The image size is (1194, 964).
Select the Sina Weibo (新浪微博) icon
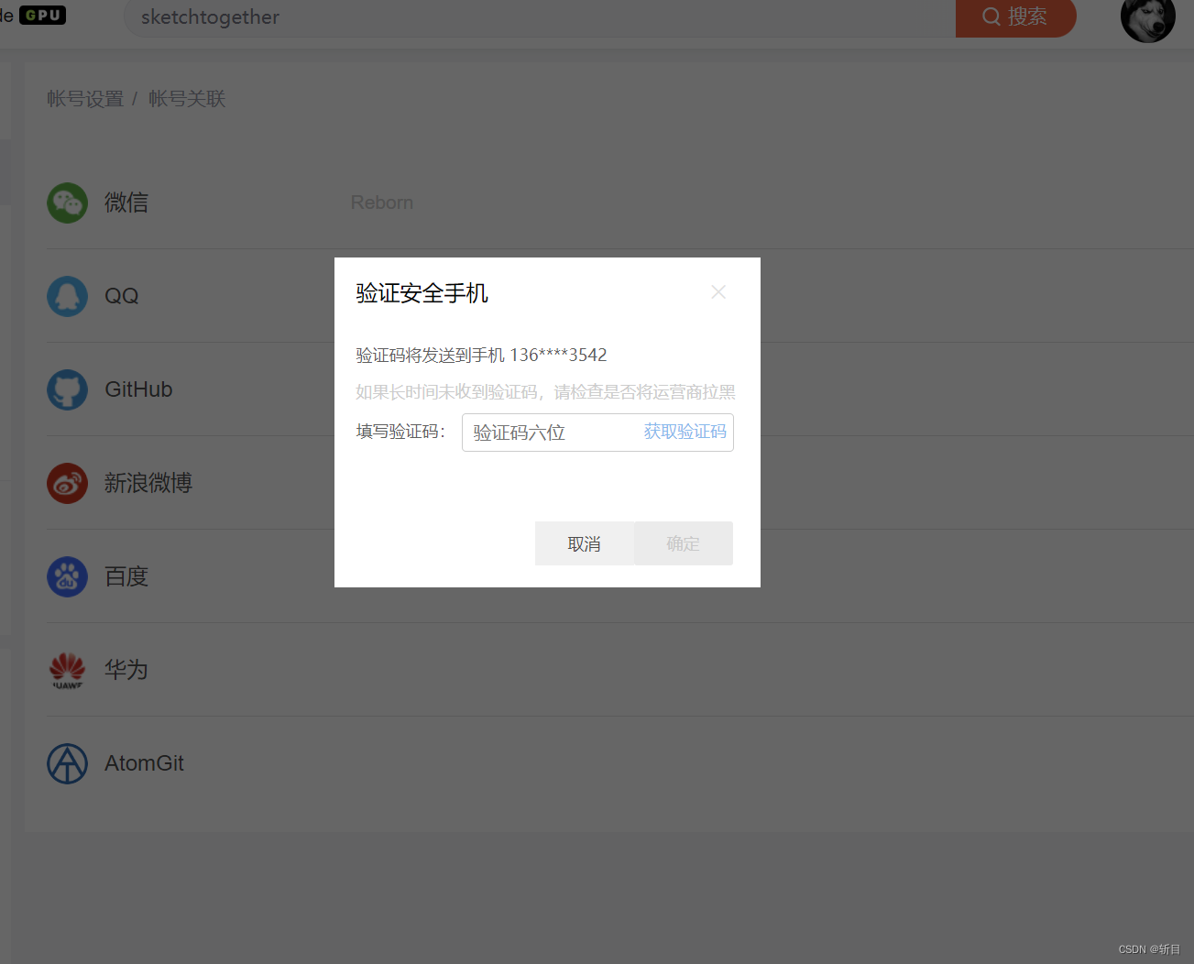[67, 484]
